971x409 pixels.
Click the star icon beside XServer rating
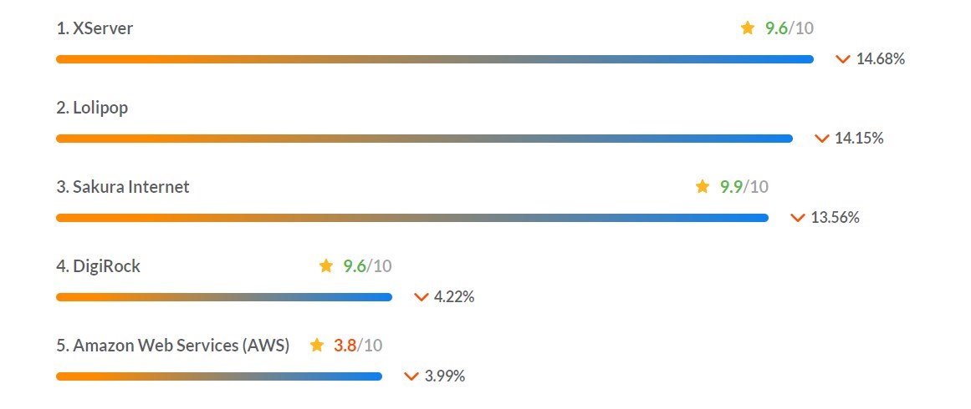(748, 28)
